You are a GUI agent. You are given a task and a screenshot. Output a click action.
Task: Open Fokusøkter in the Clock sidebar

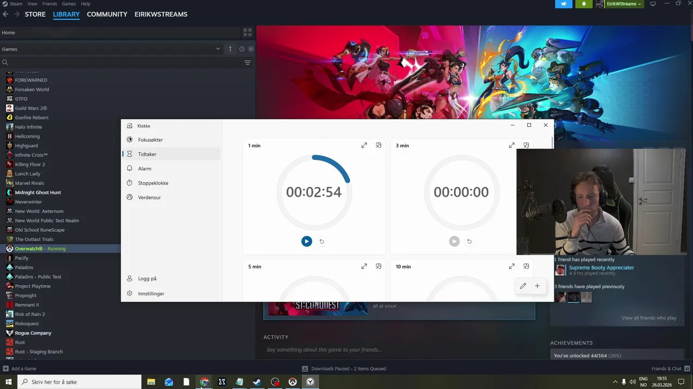coord(172,140)
